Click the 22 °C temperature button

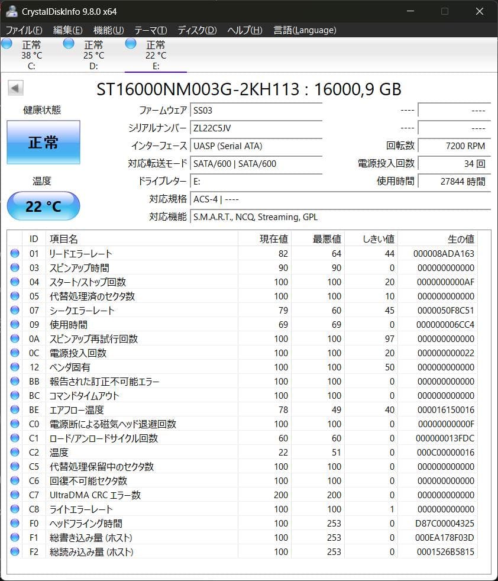tap(43, 206)
